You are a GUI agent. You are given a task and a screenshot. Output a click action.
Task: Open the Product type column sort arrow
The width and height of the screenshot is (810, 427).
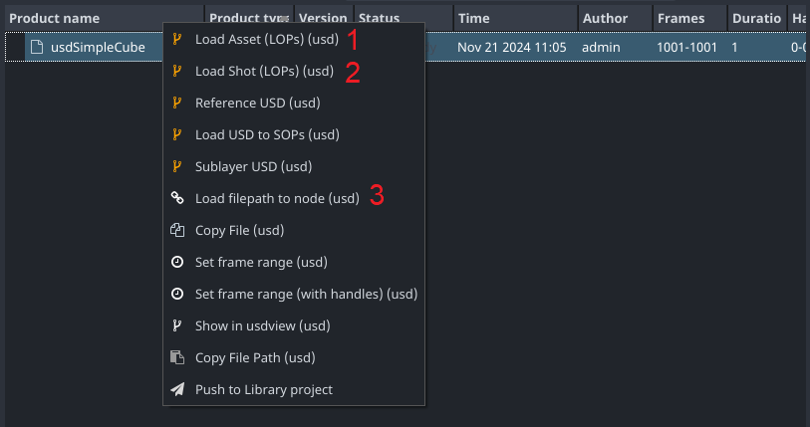click(x=284, y=19)
